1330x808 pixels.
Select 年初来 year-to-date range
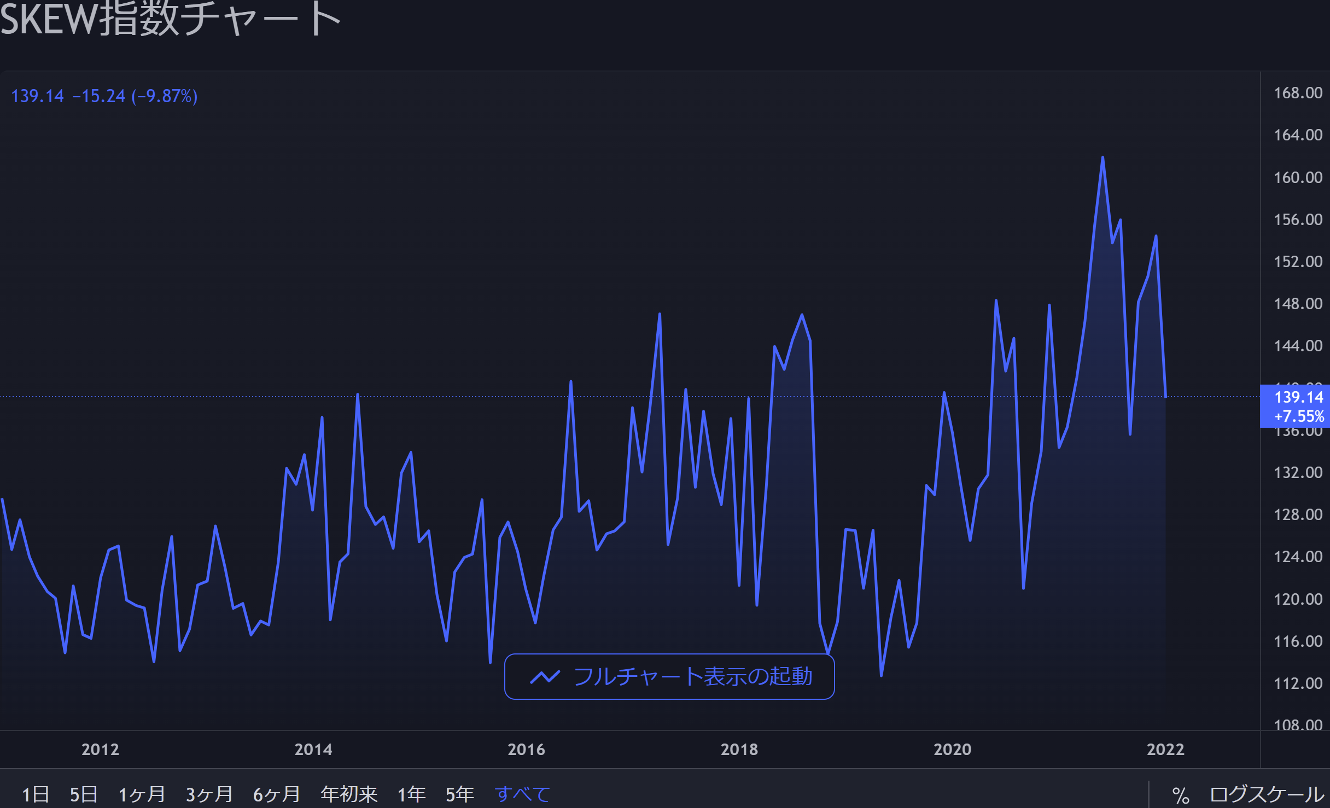pos(349,794)
